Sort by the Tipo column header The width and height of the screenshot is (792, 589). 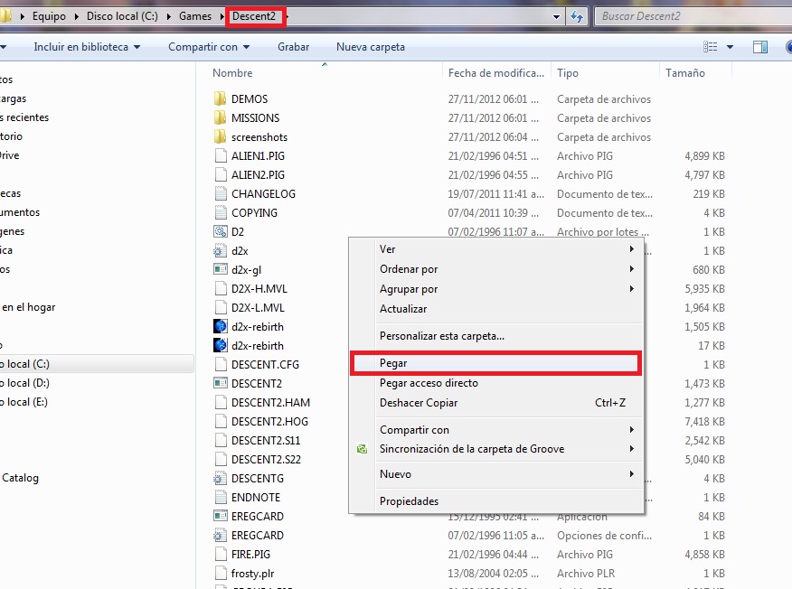(x=567, y=73)
